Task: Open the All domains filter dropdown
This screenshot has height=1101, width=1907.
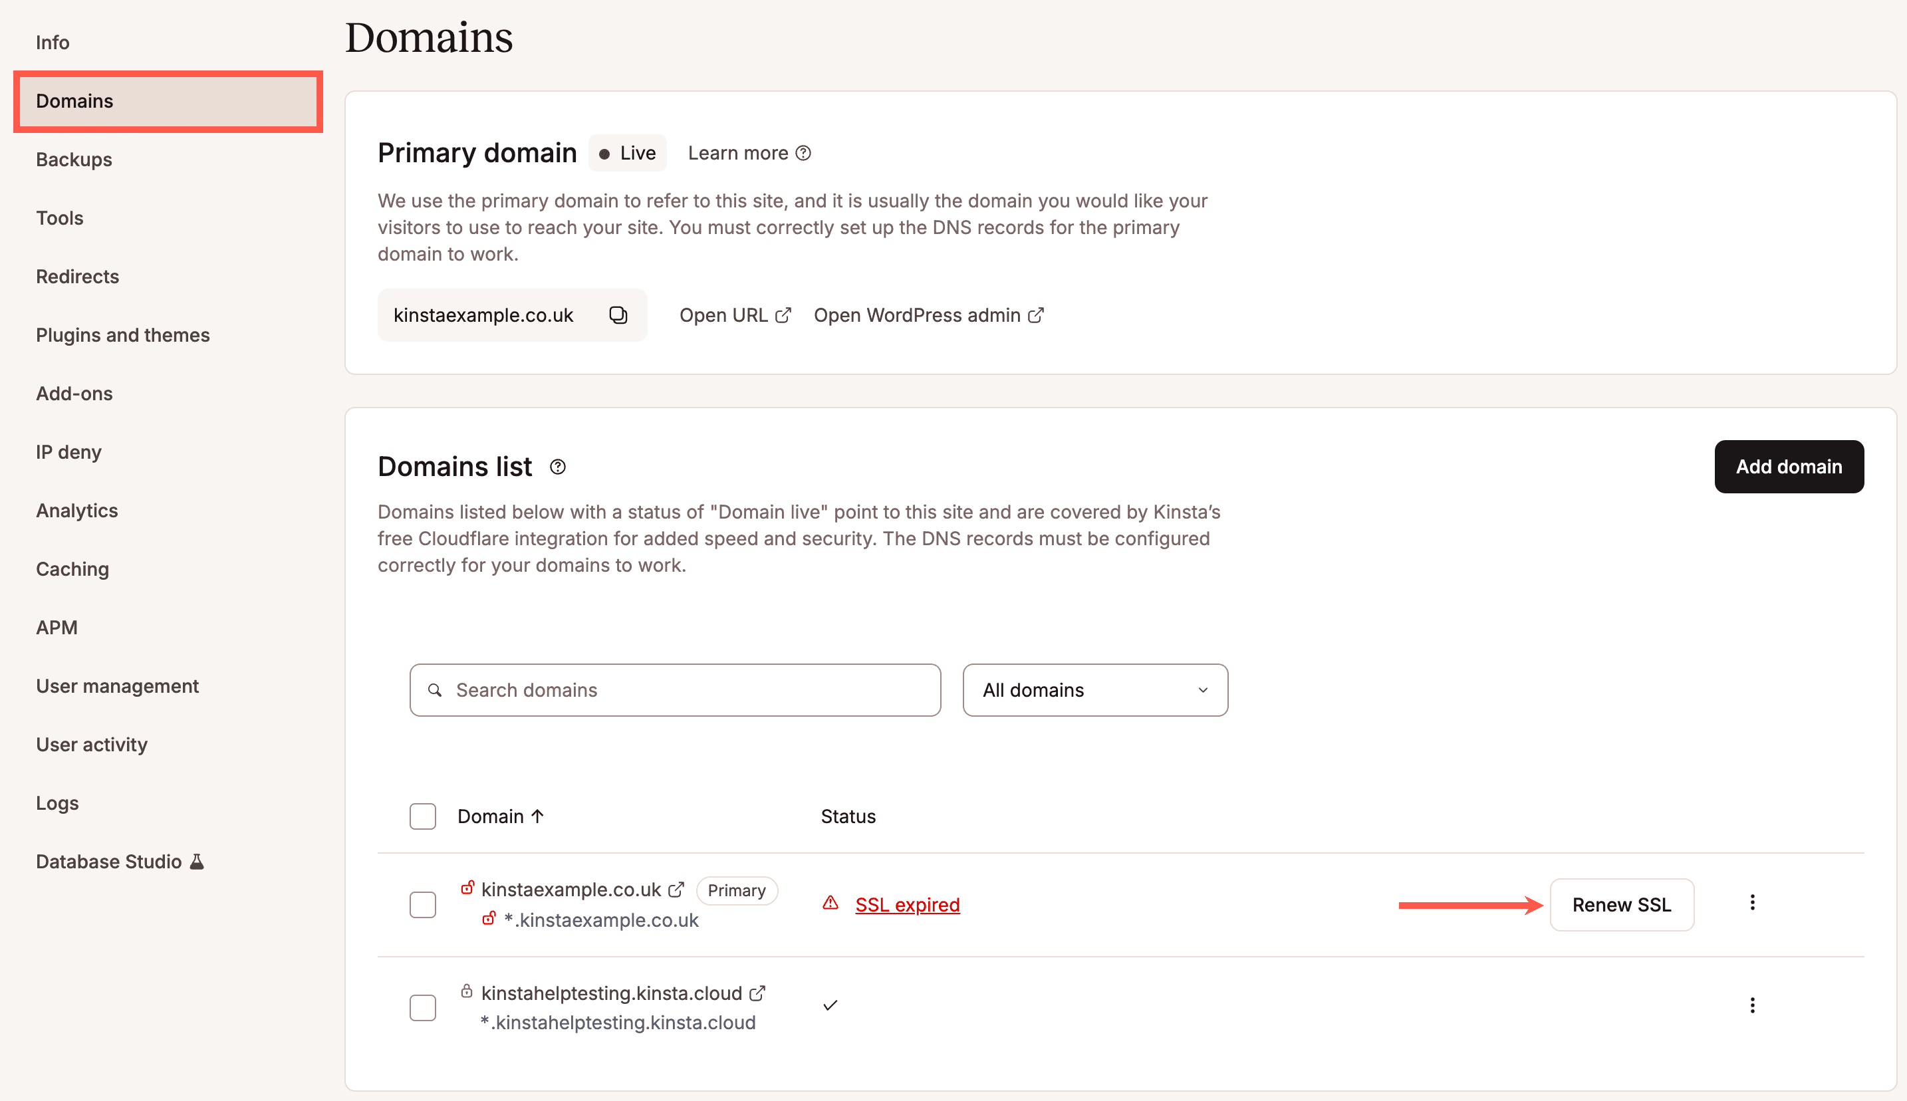Action: point(1094,689)
